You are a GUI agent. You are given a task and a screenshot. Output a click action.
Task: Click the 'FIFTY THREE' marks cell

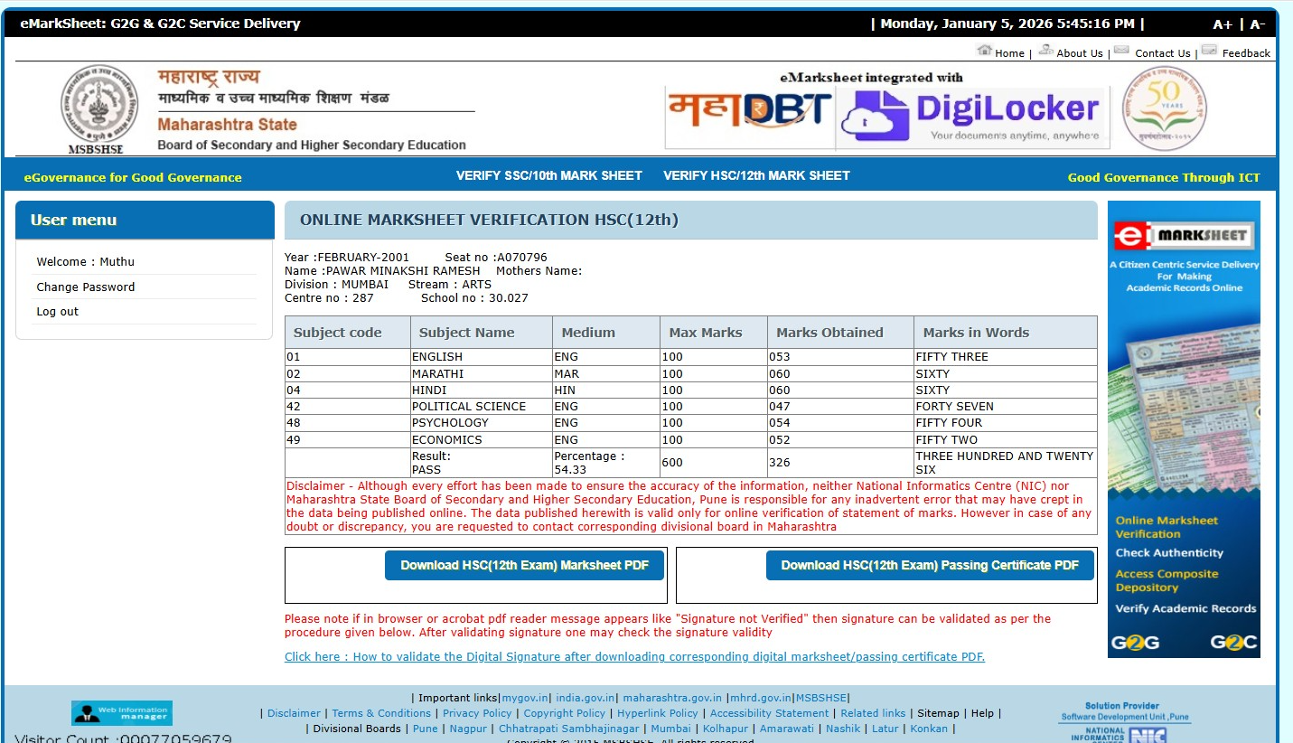tap(1006, 357)
